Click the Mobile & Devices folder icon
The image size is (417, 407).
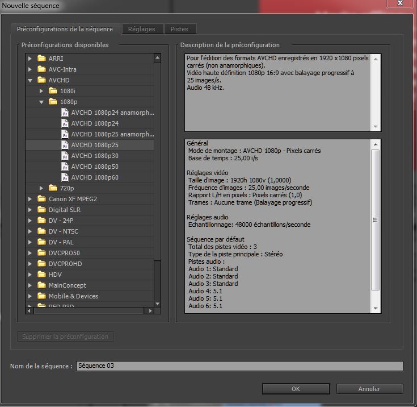[x=41, y=296]
